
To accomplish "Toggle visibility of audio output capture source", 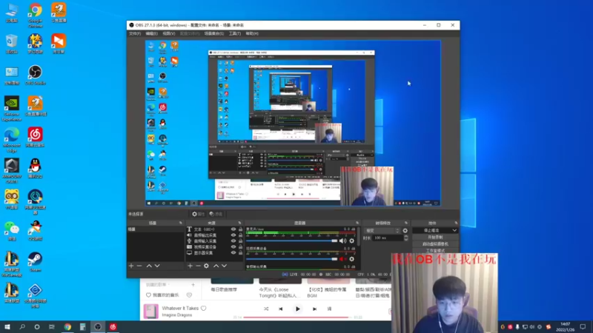I will pyautogui.click(x=233, y=235).
